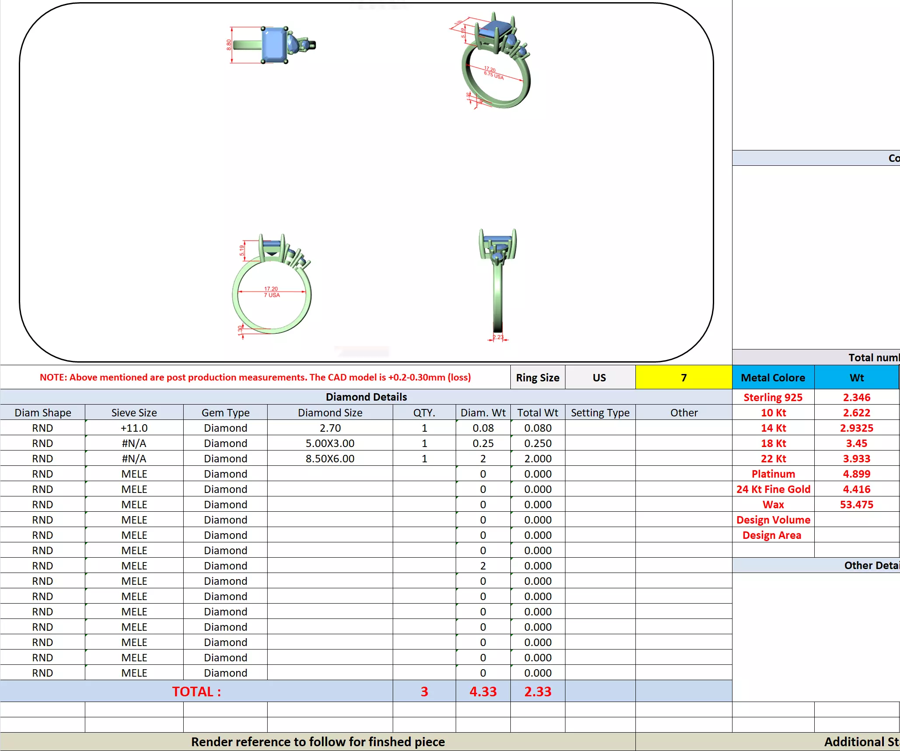Click the yellow ring size cell showing 7
The height and width of the screenshot is (751, 900).
click(x=683, y=377)
